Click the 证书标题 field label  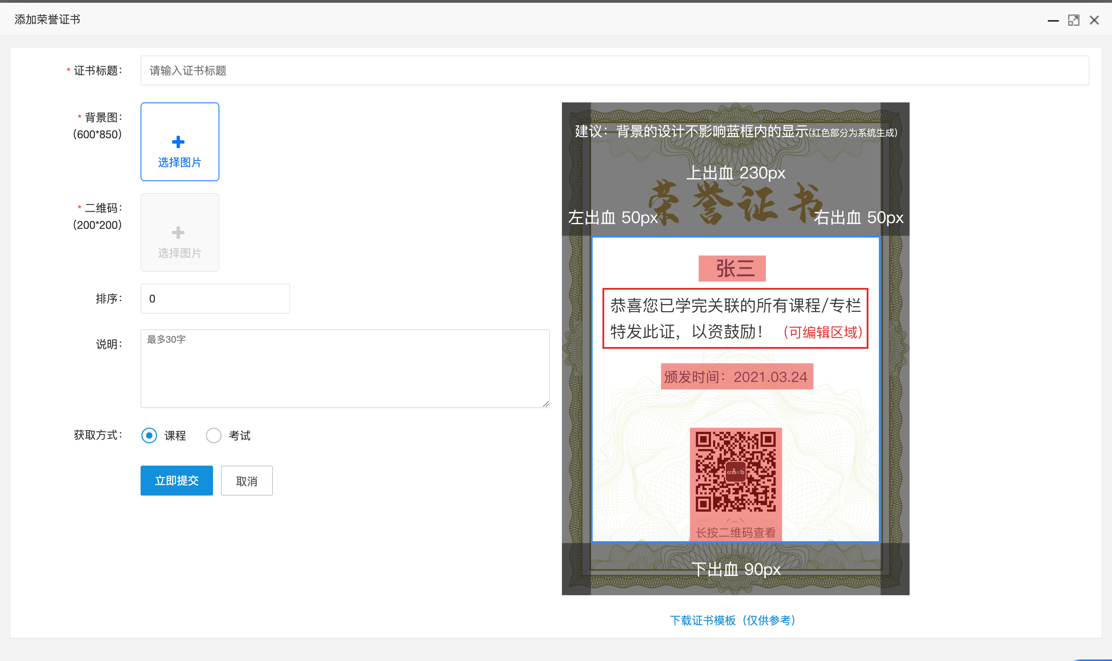98,71
